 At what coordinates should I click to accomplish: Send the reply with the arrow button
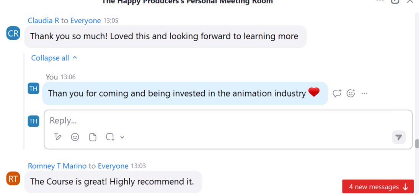click(399, 137)
